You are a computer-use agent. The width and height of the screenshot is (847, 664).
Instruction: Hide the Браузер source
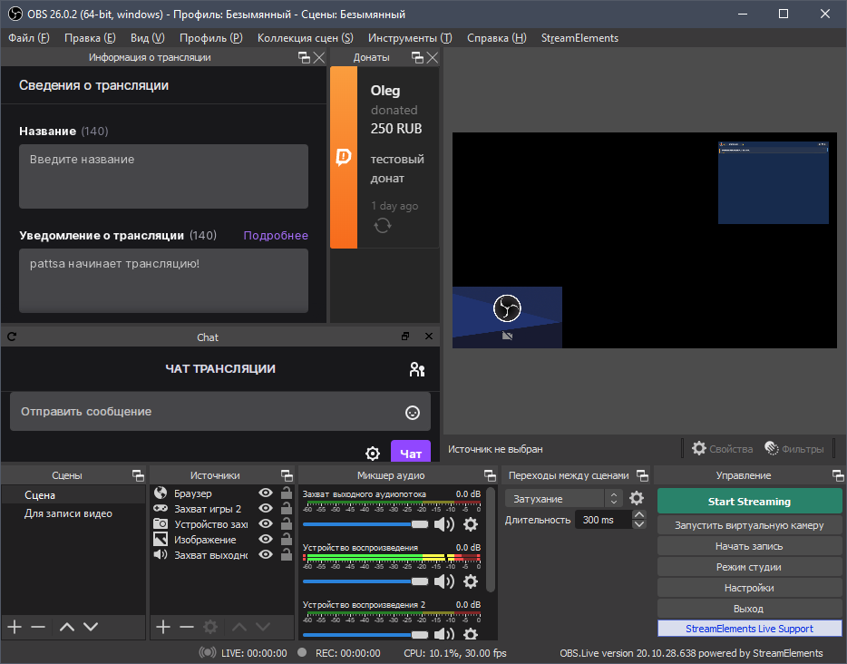pos(266,493)
